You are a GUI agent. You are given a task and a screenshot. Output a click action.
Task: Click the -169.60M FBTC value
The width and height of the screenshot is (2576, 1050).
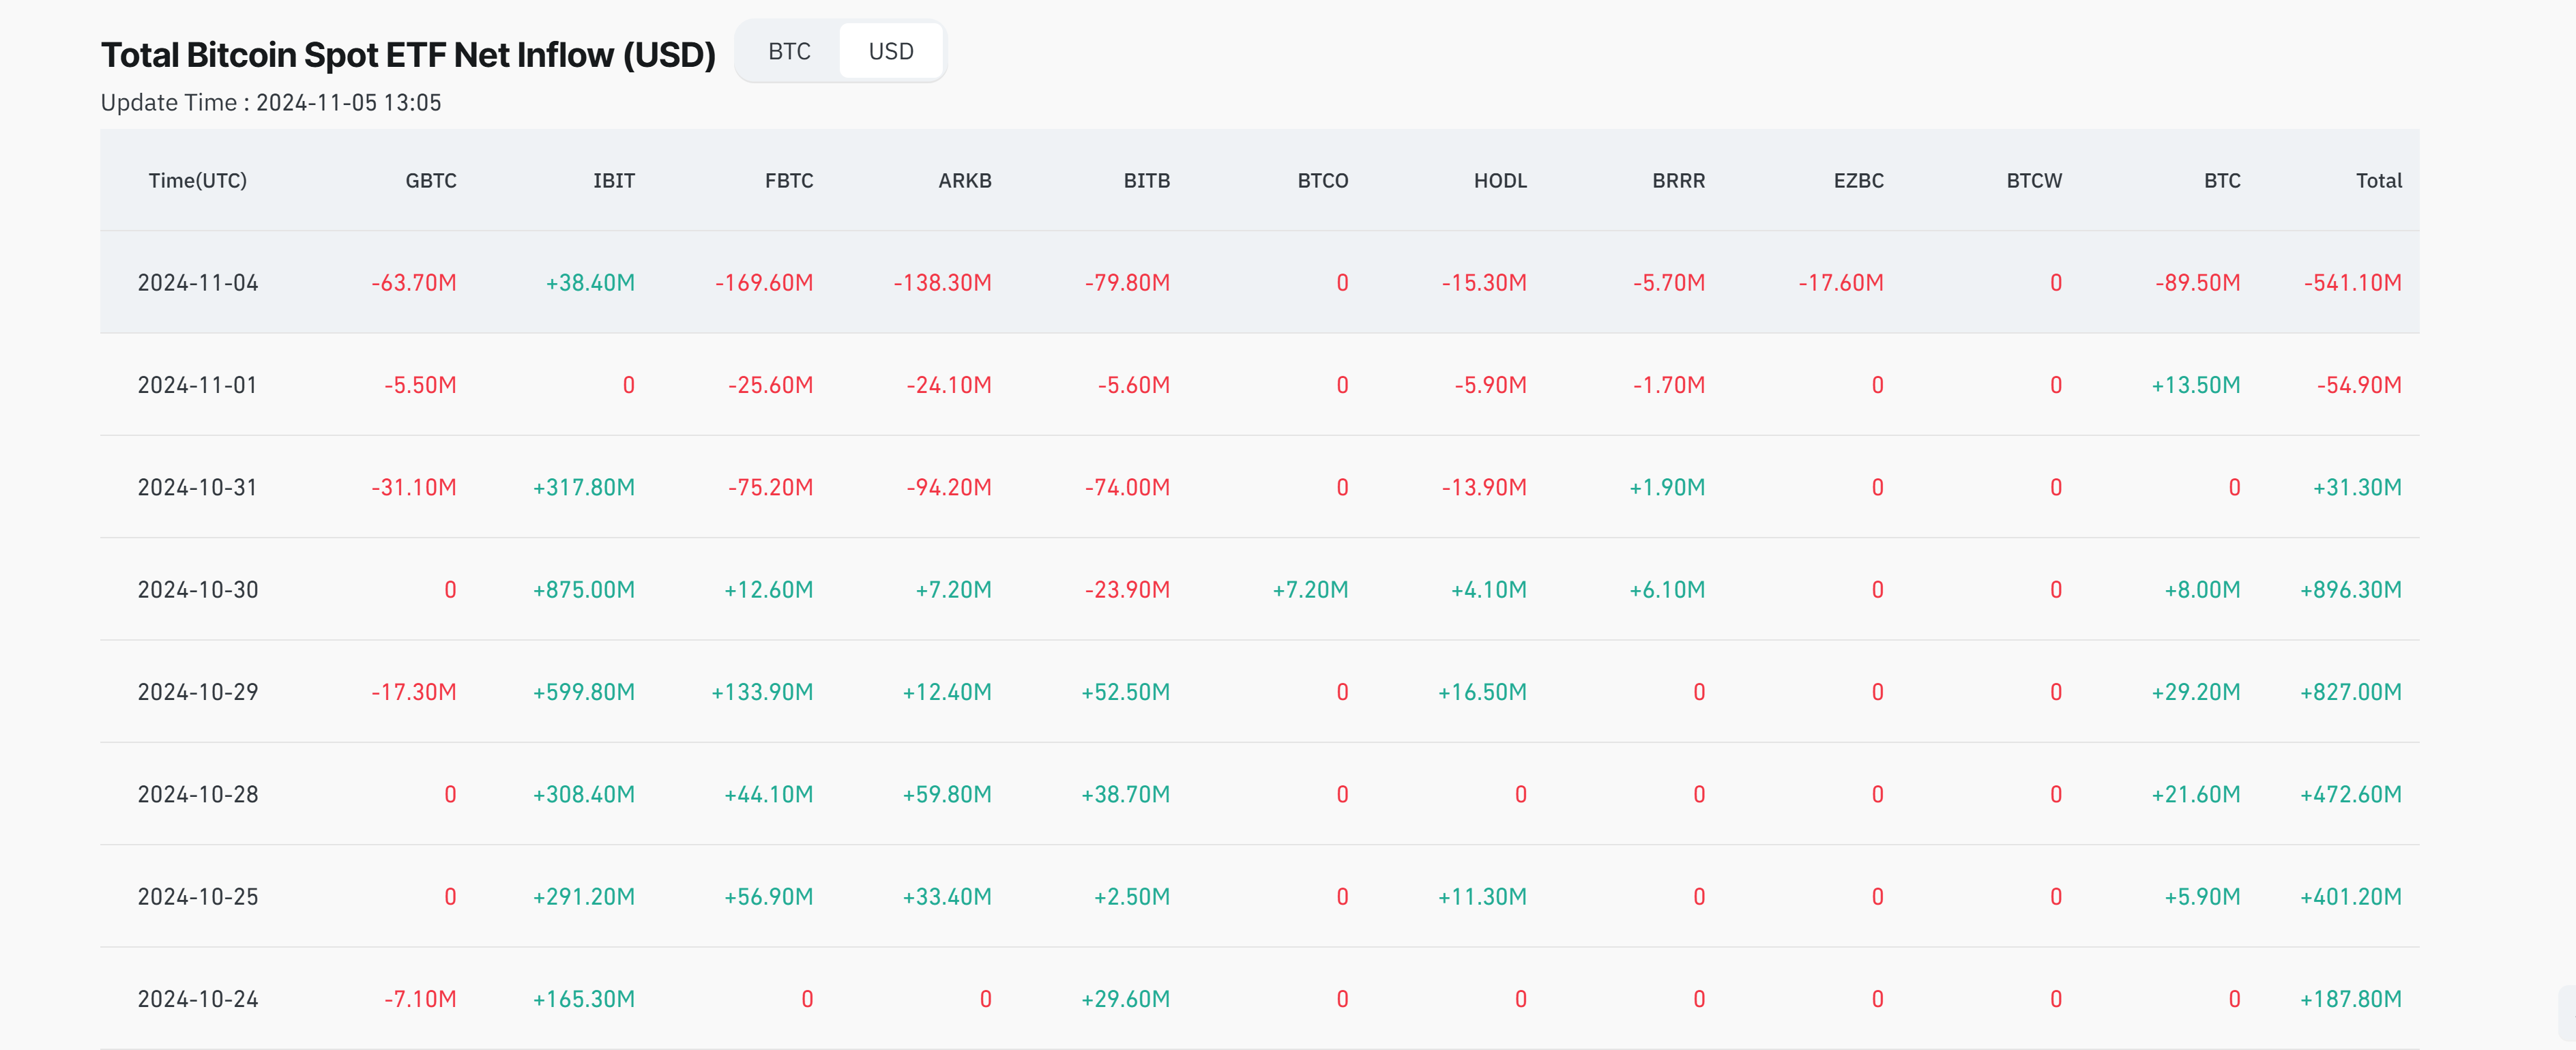(x=763, y=283)
